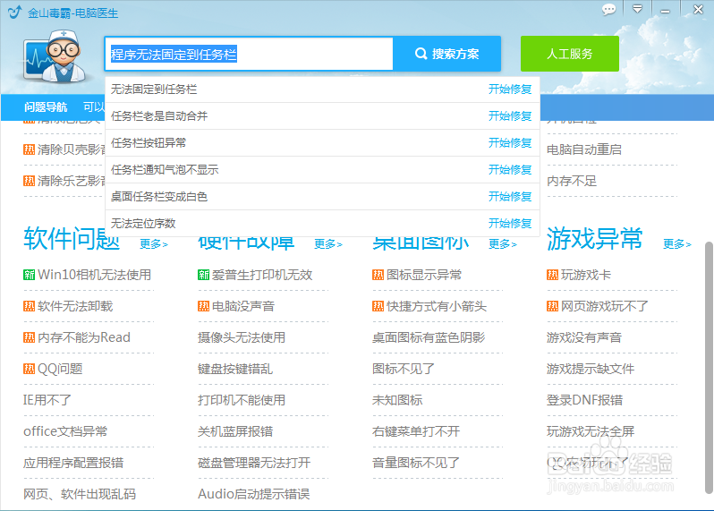
Task: Click hot badge beside 玩游戏卡
Action: click(552, 275)
